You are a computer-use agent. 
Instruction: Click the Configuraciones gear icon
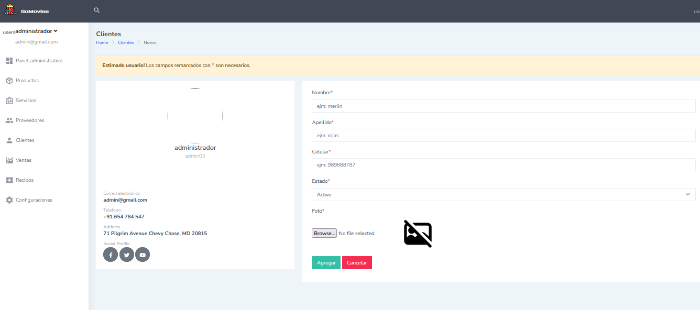click(9, 200)
